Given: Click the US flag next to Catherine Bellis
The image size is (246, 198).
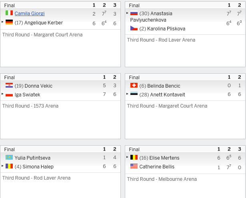Looking at the screenshot, I should pyautogui.click(x=134, y=166).
